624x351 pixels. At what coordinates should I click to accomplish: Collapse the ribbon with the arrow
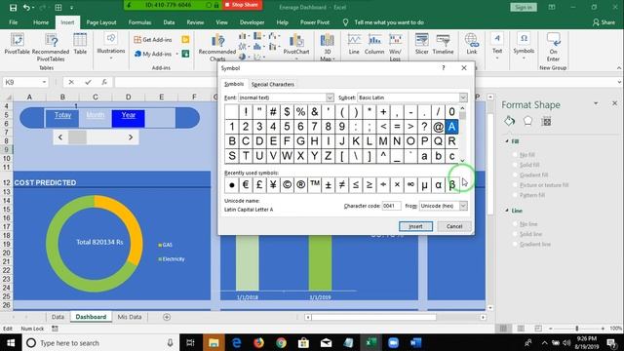click(x=619, y=68)
